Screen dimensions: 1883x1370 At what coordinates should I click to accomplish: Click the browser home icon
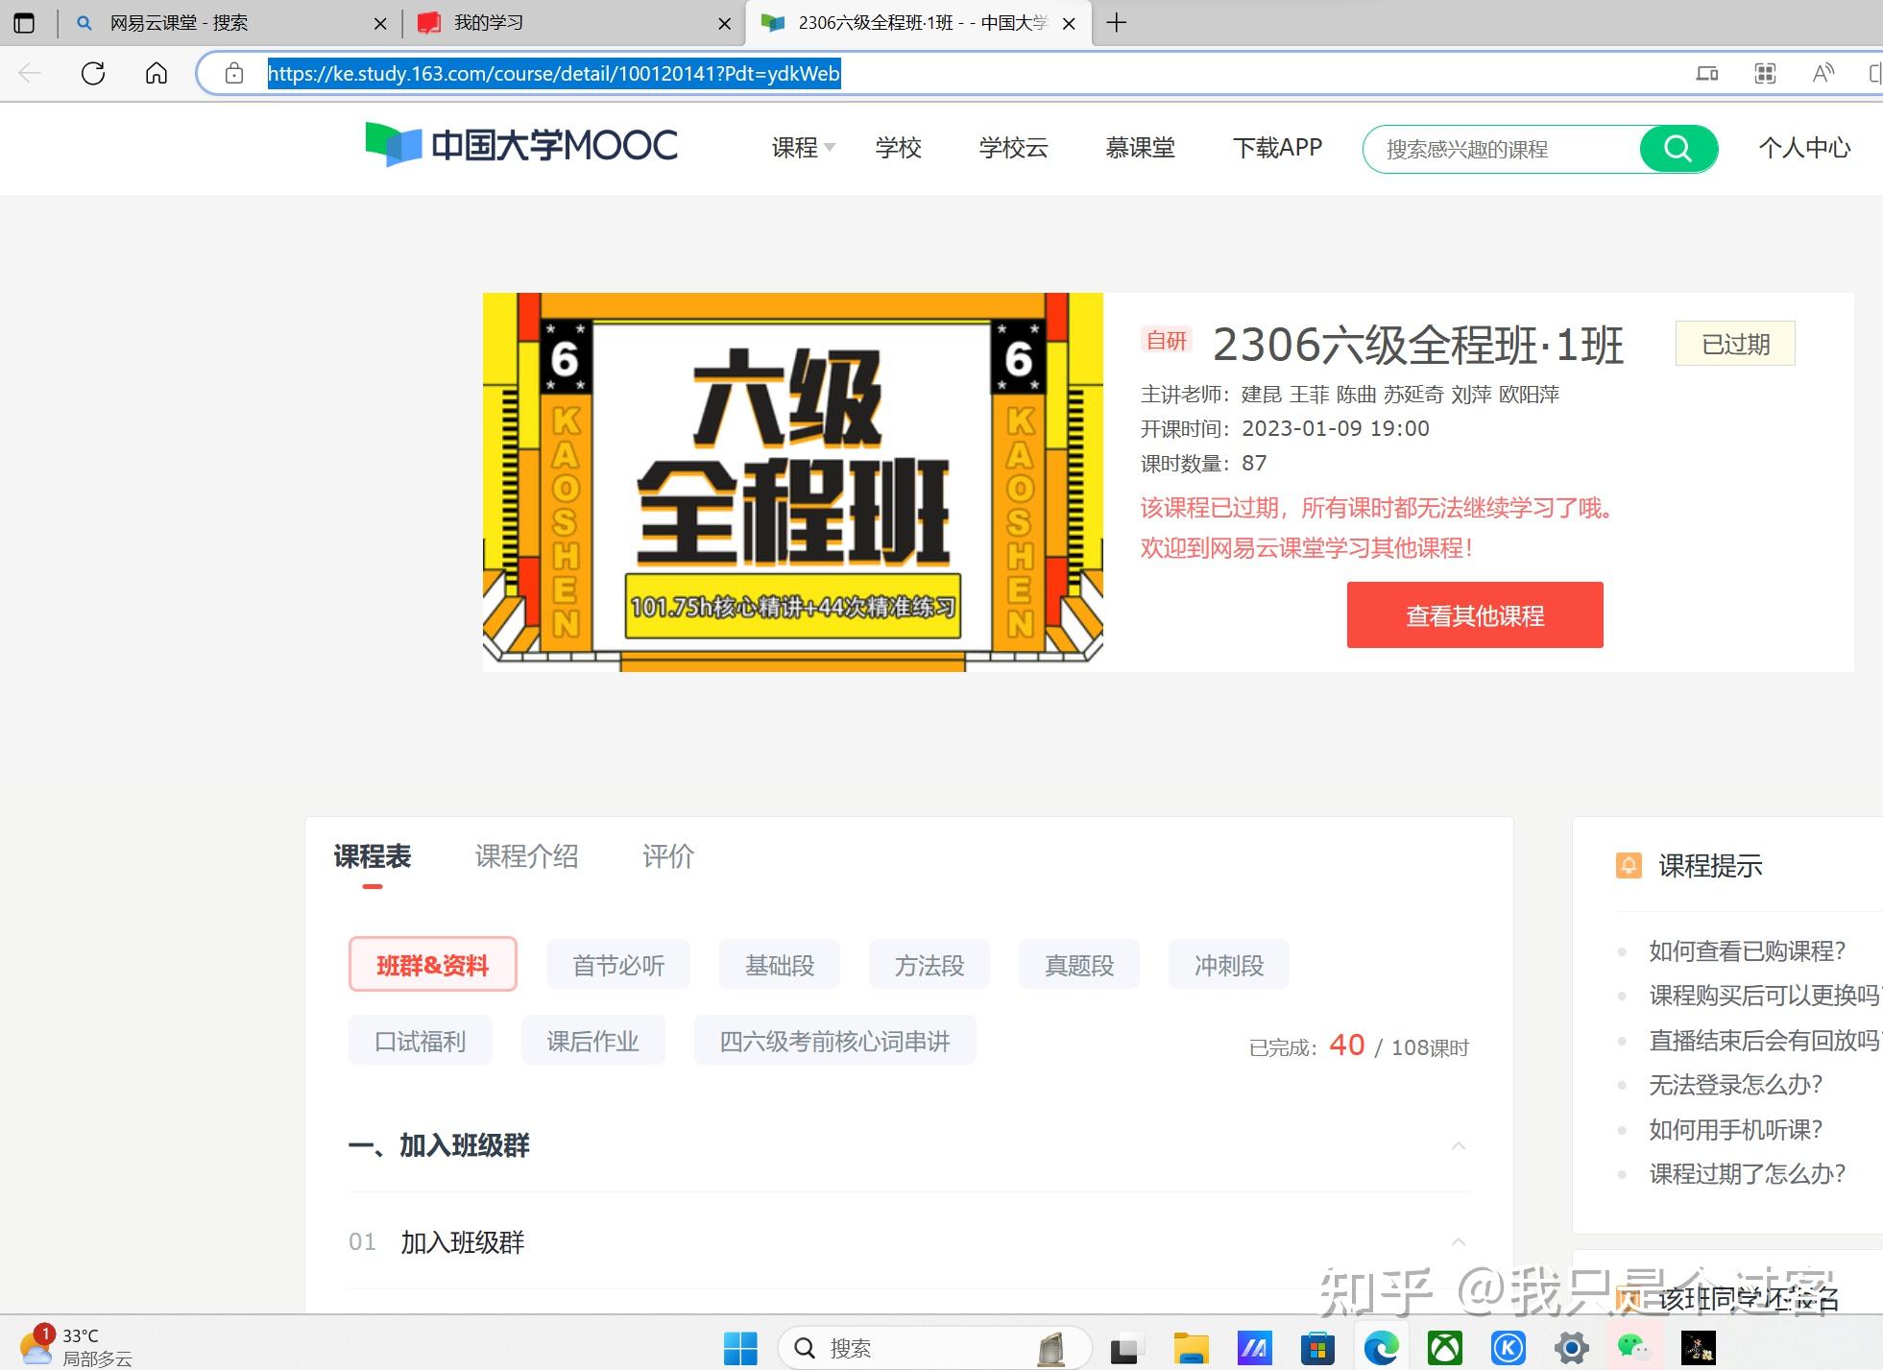click(x=157, y=74)
